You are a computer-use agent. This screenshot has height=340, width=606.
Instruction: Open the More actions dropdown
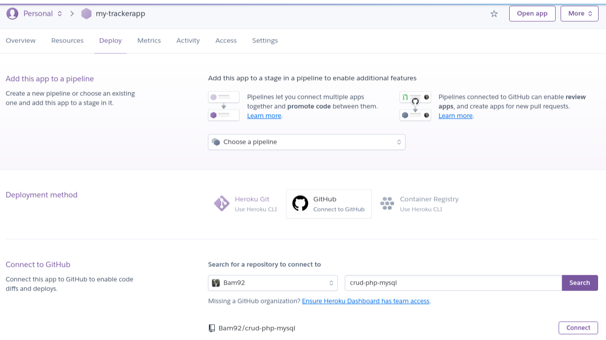(x=579, y=14)
